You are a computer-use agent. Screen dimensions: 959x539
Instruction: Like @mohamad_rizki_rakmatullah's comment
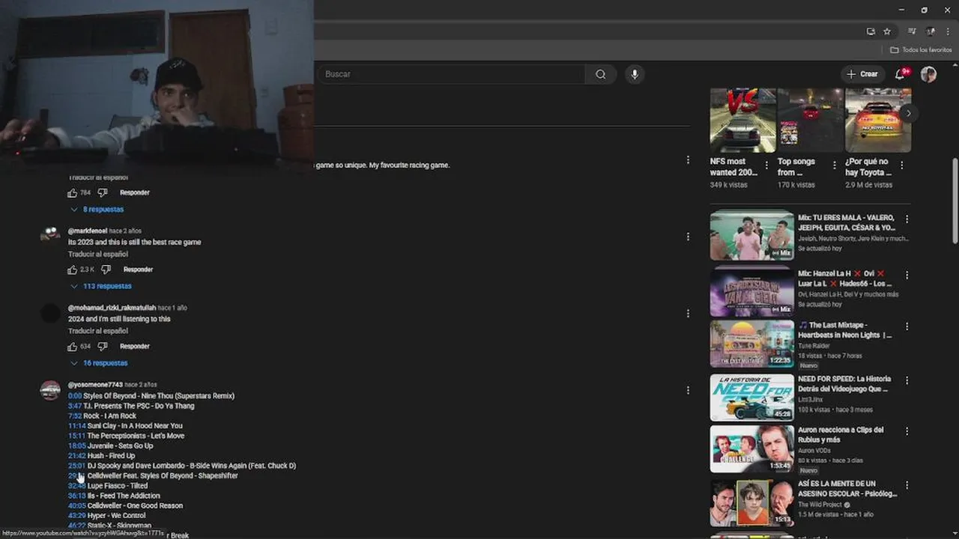point(73,347)
